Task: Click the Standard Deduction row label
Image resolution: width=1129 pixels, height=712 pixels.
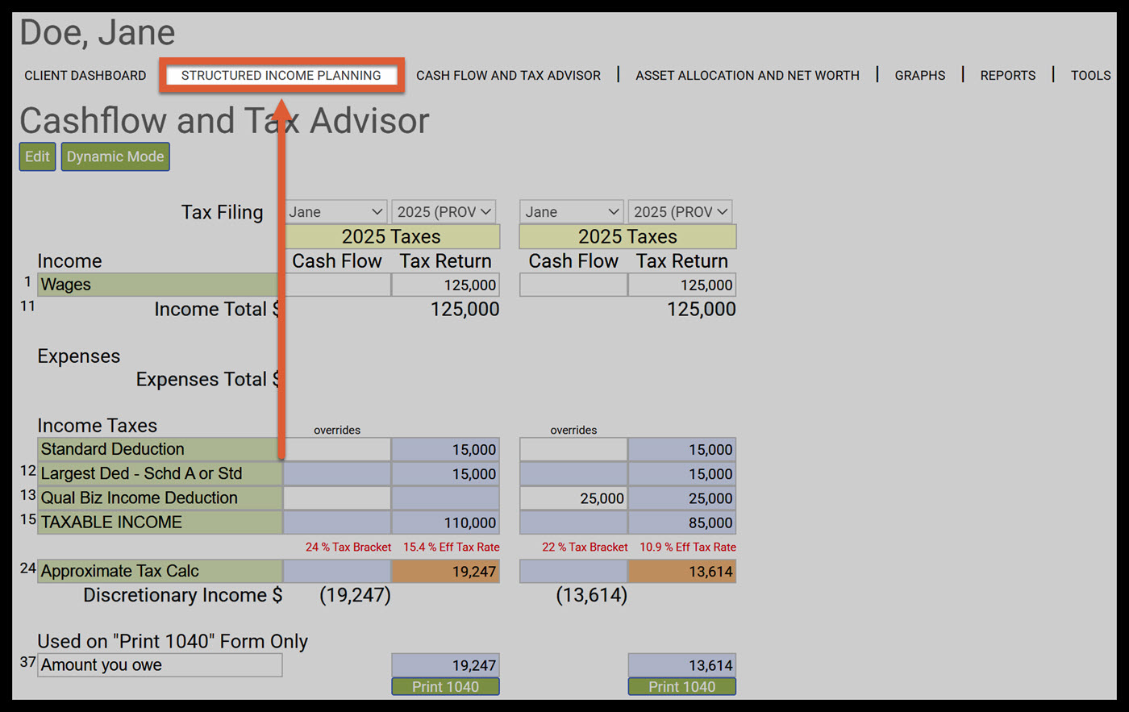Action: 160,449
